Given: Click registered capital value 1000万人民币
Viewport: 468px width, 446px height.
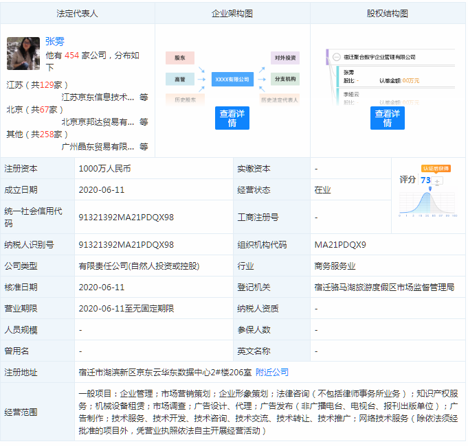Looking at the screenshot, I should coord(104,169).
